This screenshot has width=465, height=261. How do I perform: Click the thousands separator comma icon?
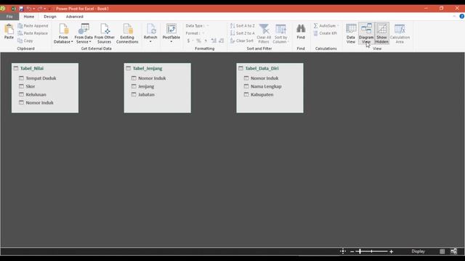coord(206,41)
